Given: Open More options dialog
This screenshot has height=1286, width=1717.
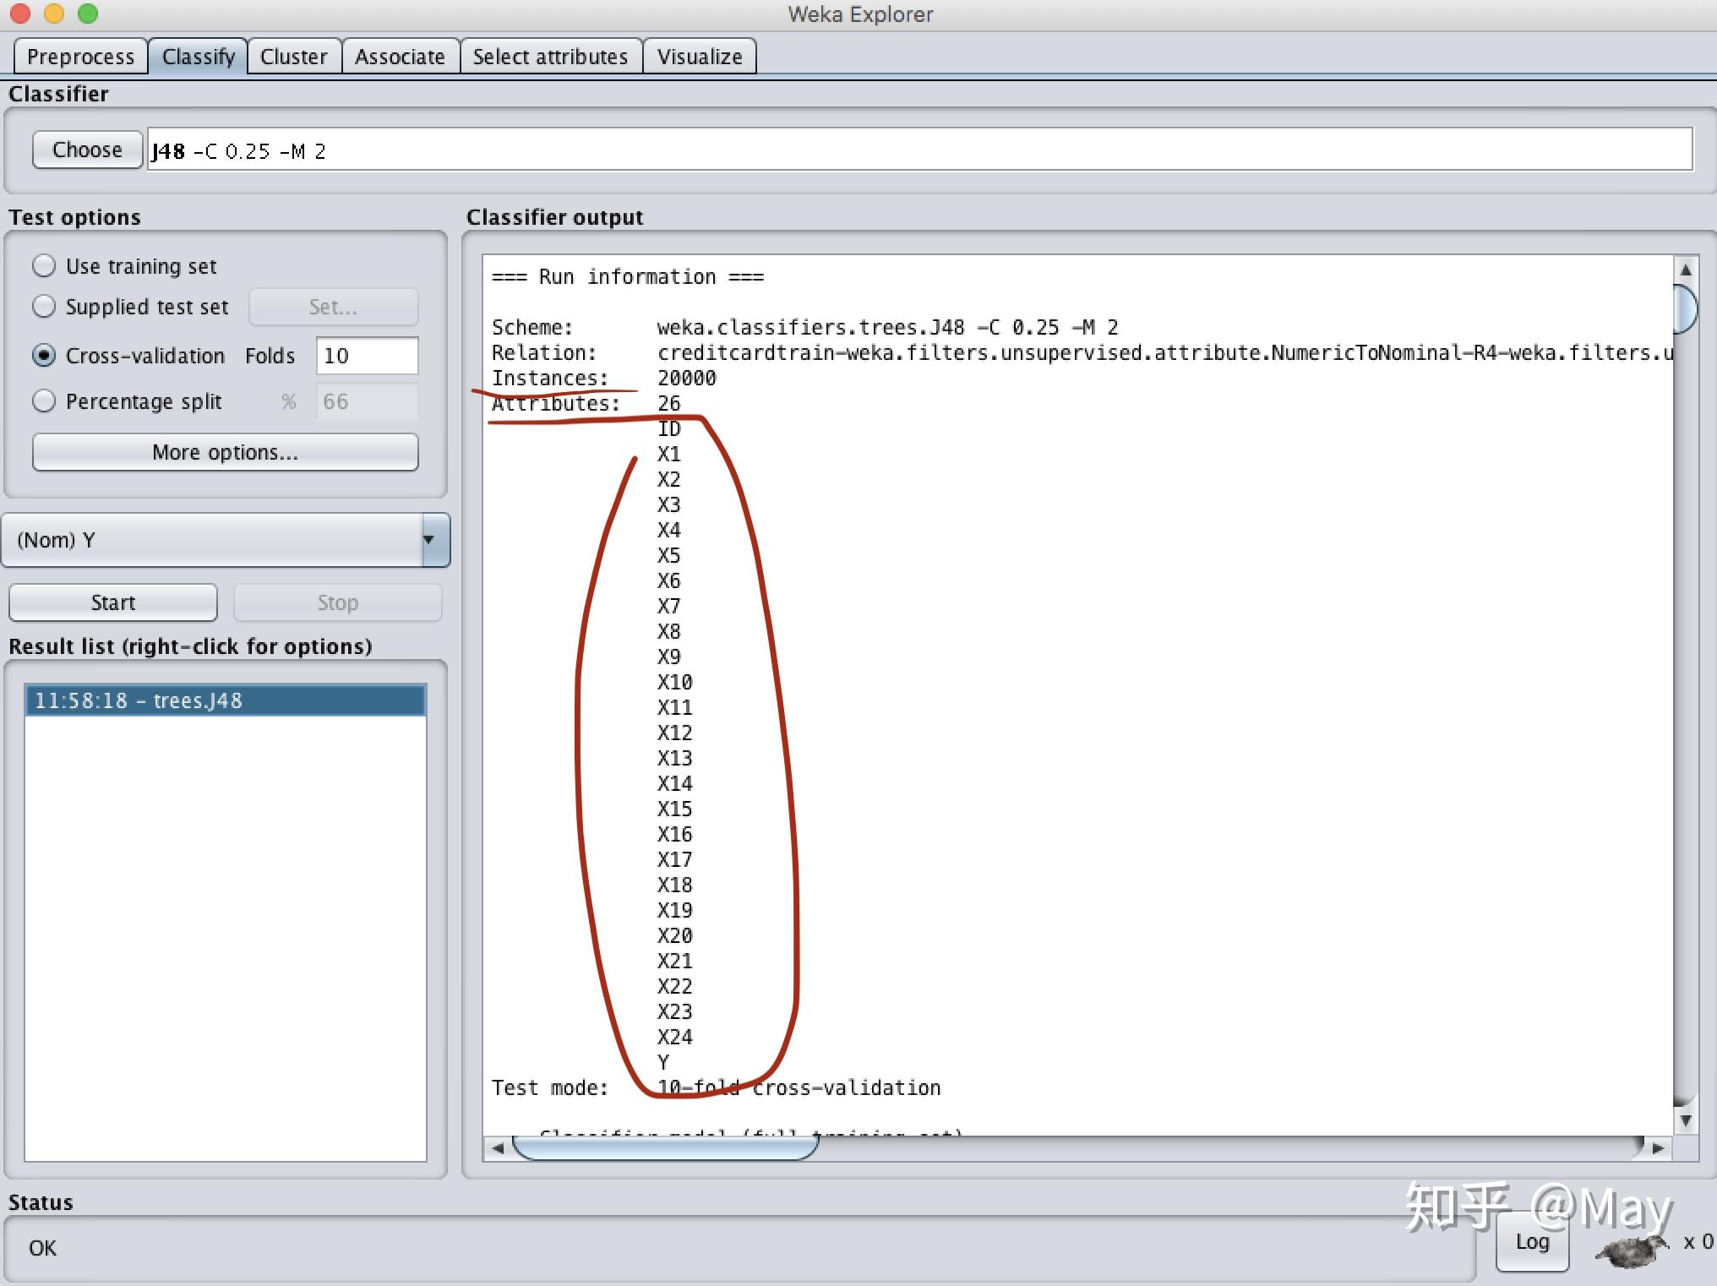Looking at the screenshot, I should [x=225, y=452].
